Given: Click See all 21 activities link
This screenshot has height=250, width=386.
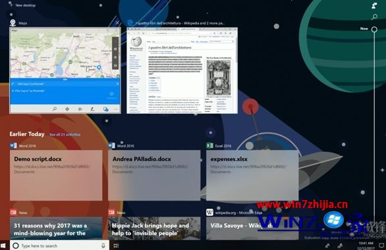Looking at the screenshot, I should pyautogui.click(x=65, y=134).
